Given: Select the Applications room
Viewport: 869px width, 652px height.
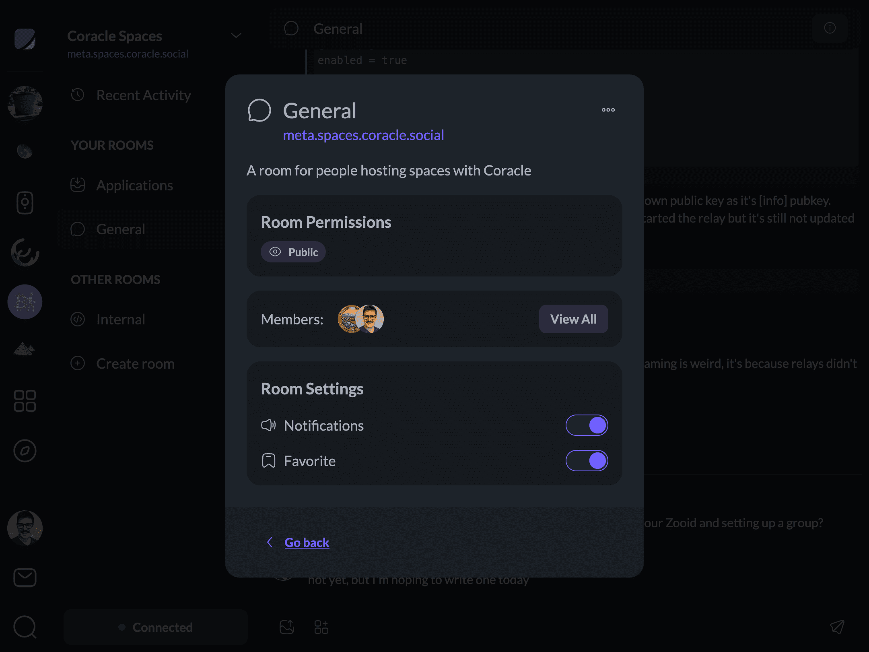Looking at the screenshot, I should pyautogui.click(x=134, y=186).
